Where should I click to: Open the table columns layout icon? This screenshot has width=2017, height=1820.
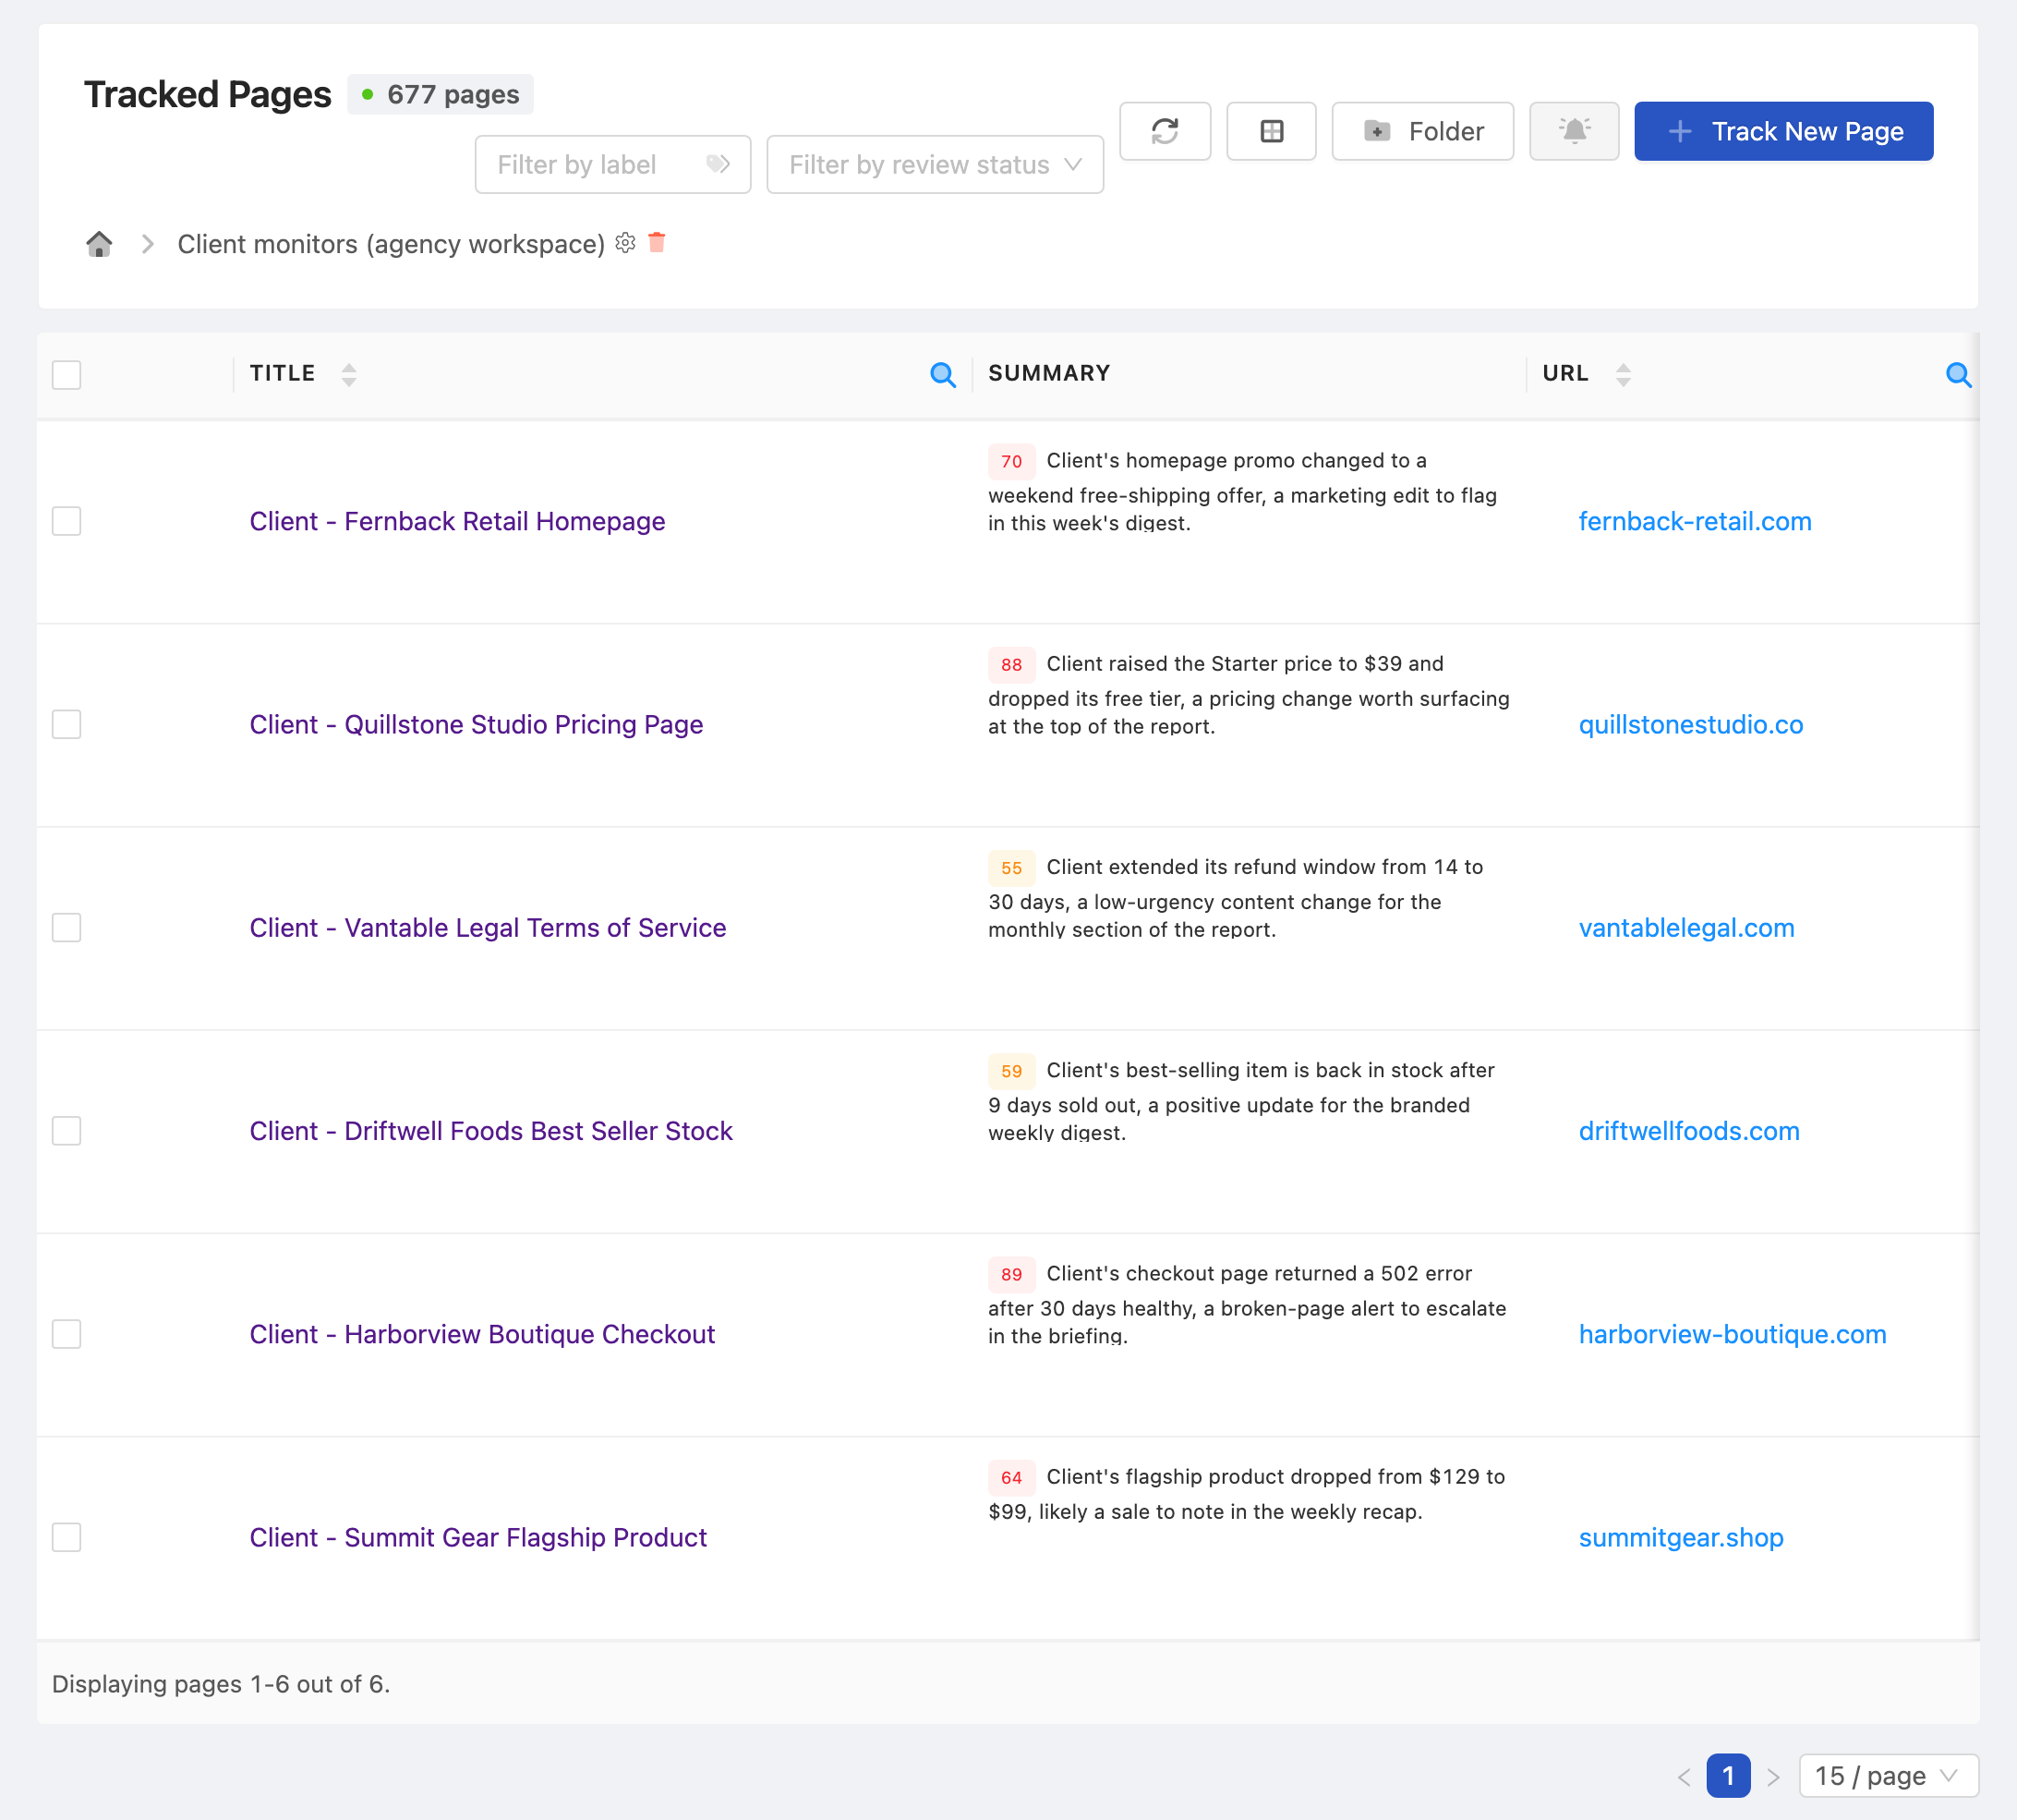pyautogui.click(x=1271, y=131)
